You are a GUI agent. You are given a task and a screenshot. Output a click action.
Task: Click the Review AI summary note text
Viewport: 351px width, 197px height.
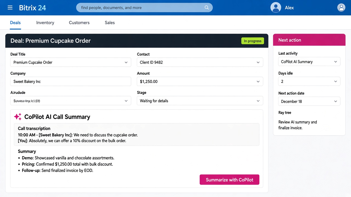(x=298, y=125)
